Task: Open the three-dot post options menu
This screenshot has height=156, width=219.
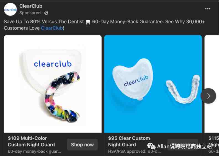Action: (208, 9)
